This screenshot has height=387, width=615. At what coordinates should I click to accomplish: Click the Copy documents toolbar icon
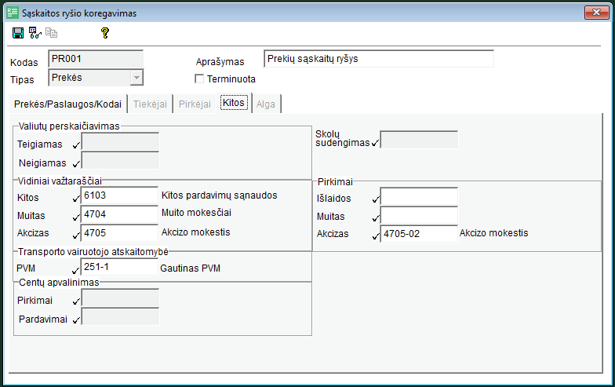52,33
